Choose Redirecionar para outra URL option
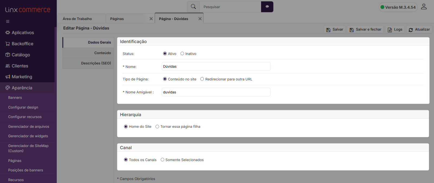434x183 pixels. point(202,79)
